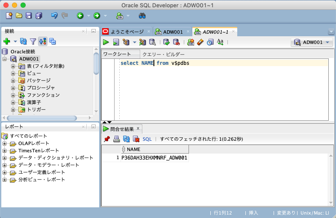336x218 pixels.
Task: Refresh the query result grid
Action: [x=126, y=139]
